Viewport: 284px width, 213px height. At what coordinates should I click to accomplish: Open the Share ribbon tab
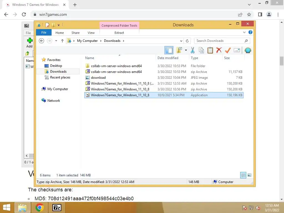coord(75,33)
